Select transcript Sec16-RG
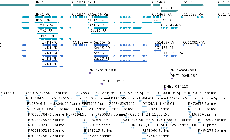The image size is (230, 140). (x=96, y=20)
